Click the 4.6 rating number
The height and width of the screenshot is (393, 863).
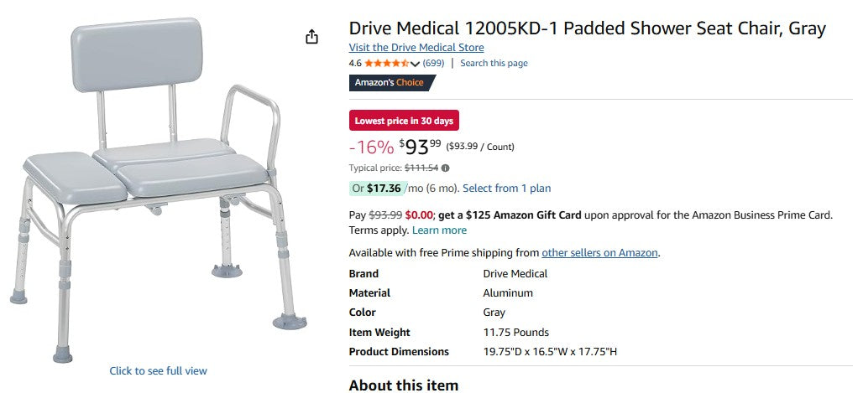tap(355, 63)
